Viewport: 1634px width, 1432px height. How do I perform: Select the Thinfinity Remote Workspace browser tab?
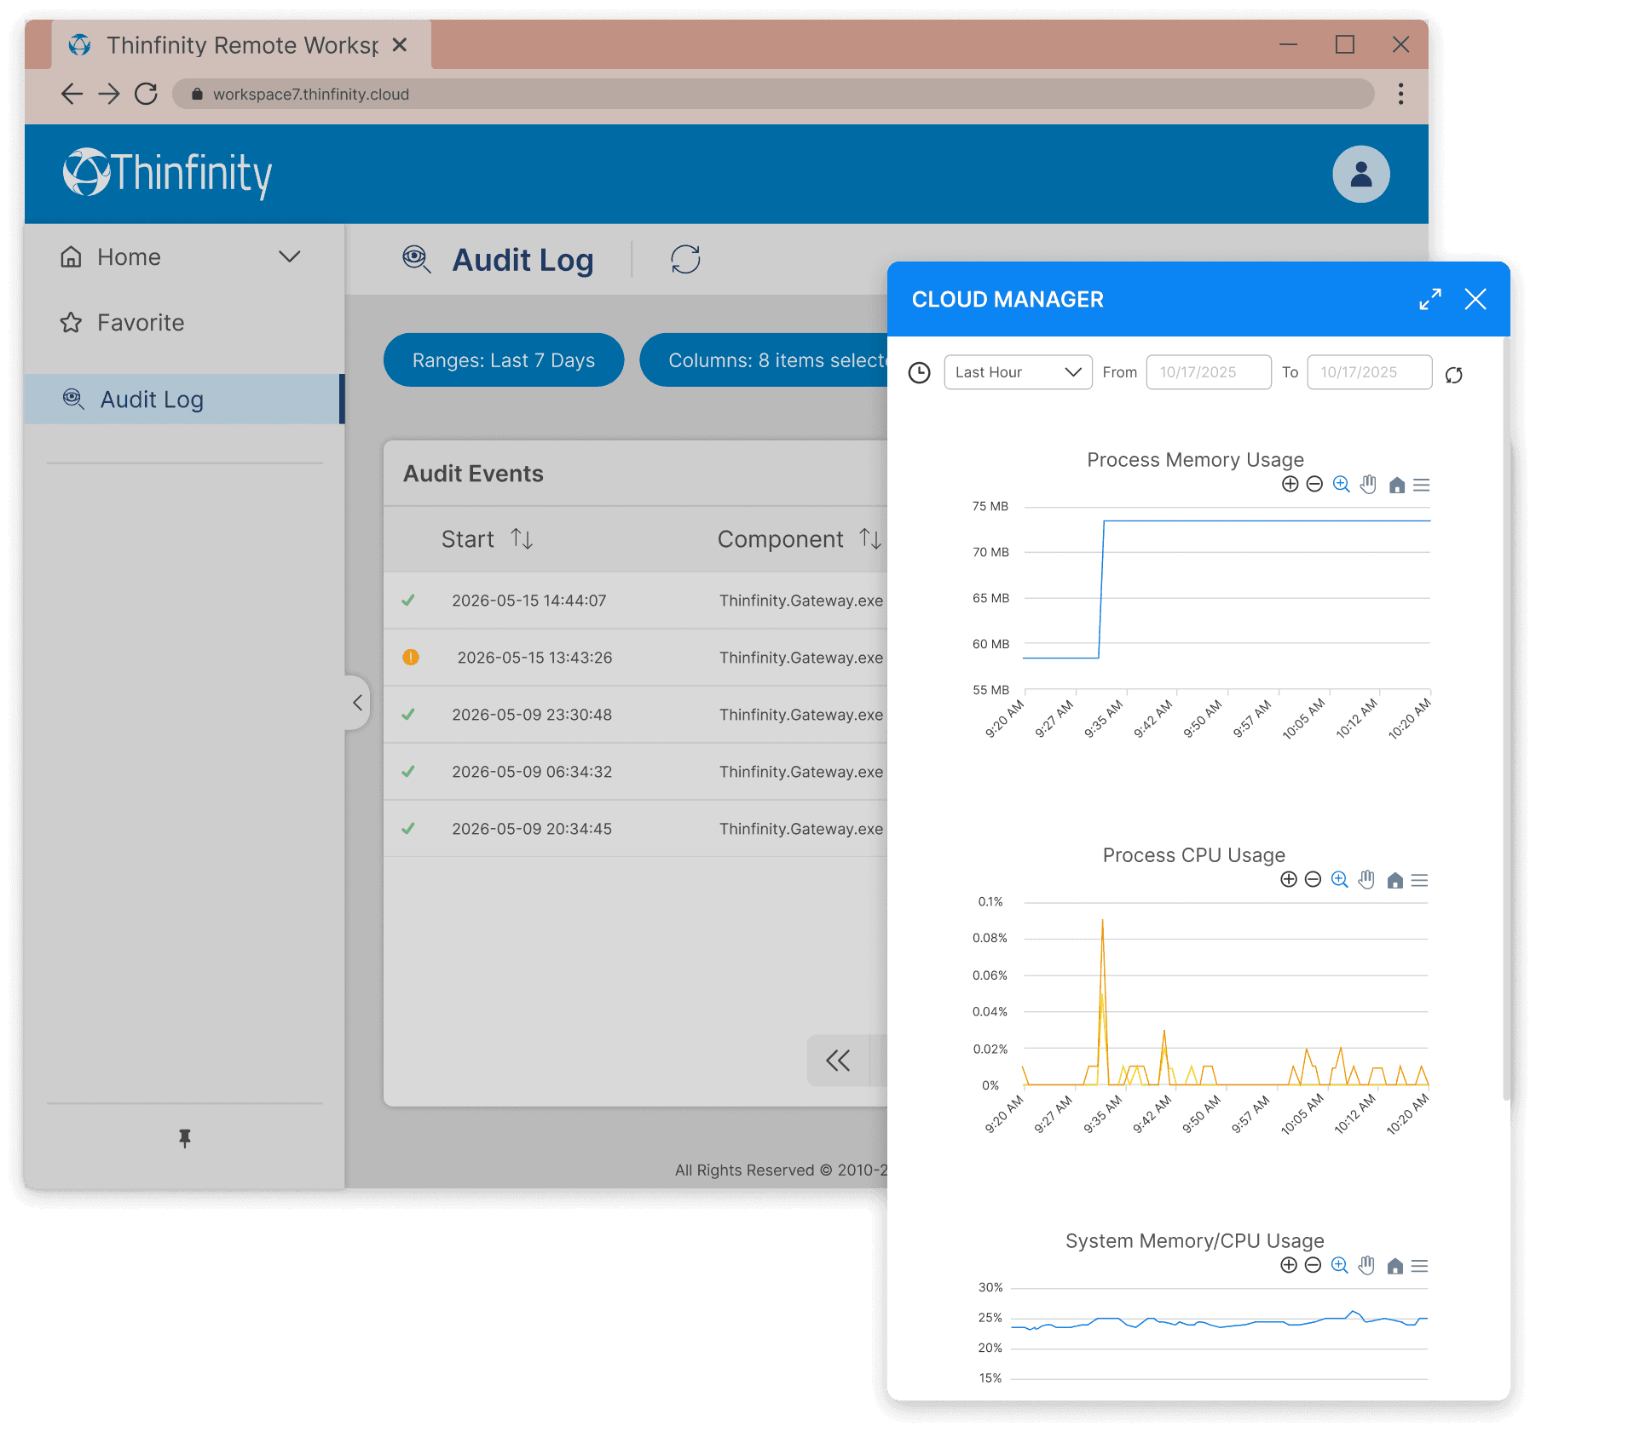242,44
